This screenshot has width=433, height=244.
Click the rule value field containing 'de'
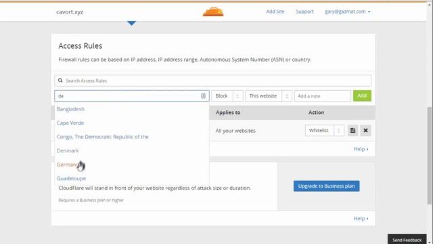tap(132, 96)
